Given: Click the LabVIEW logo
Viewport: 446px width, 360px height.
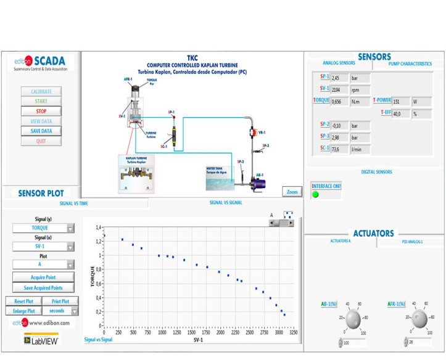Looking at the screenshot, I should (x=41, y=339).
